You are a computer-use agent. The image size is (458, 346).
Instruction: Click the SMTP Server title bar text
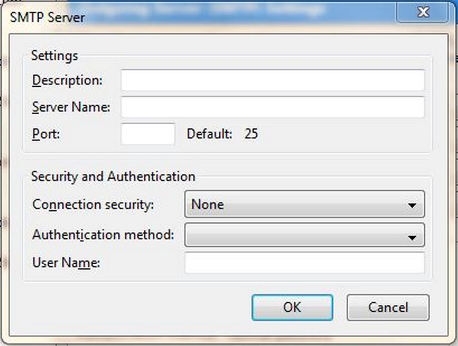pyautogui.click(x=47, y=17)
